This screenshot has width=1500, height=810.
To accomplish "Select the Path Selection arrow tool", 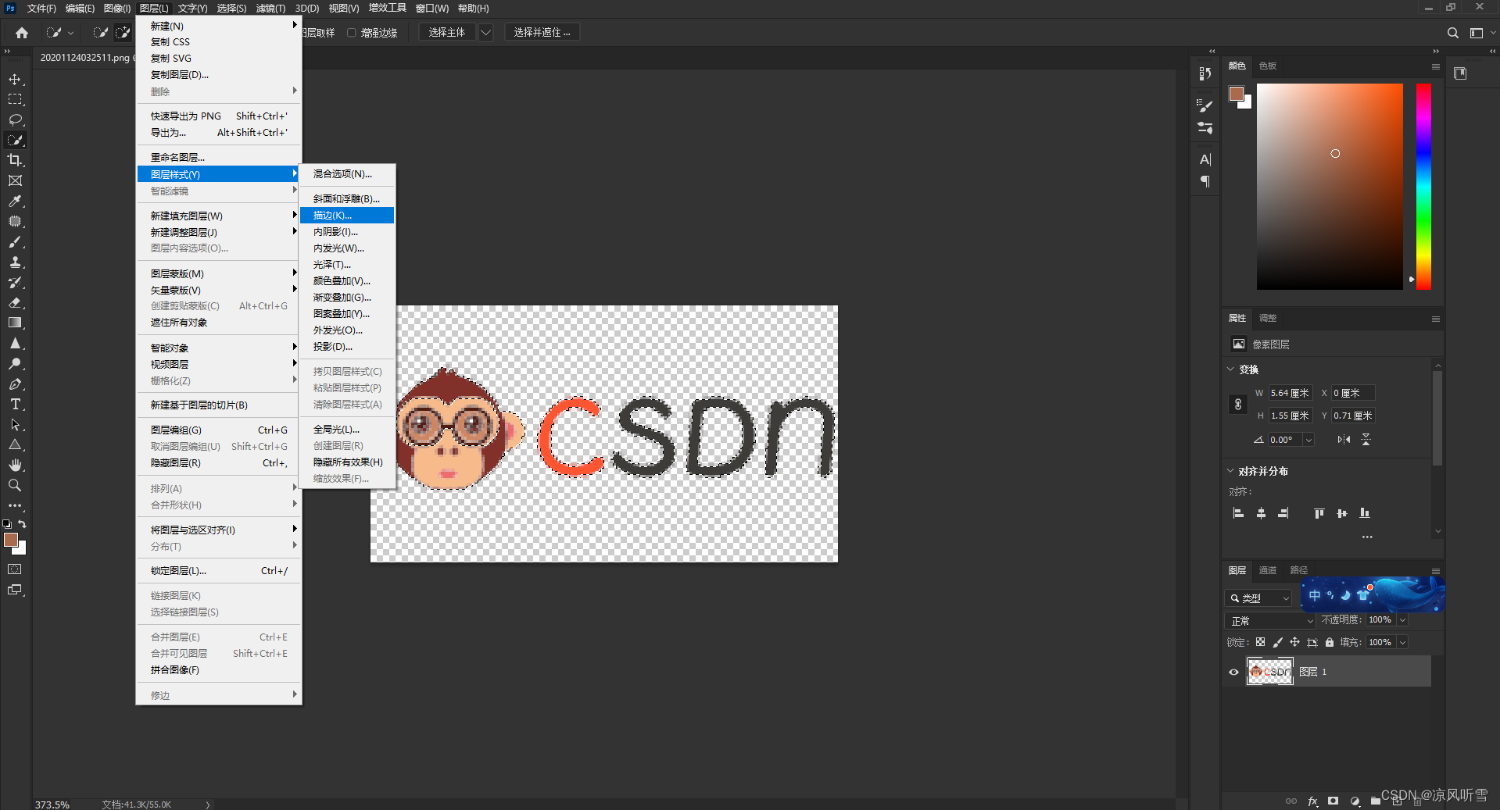I will (15, 425).
